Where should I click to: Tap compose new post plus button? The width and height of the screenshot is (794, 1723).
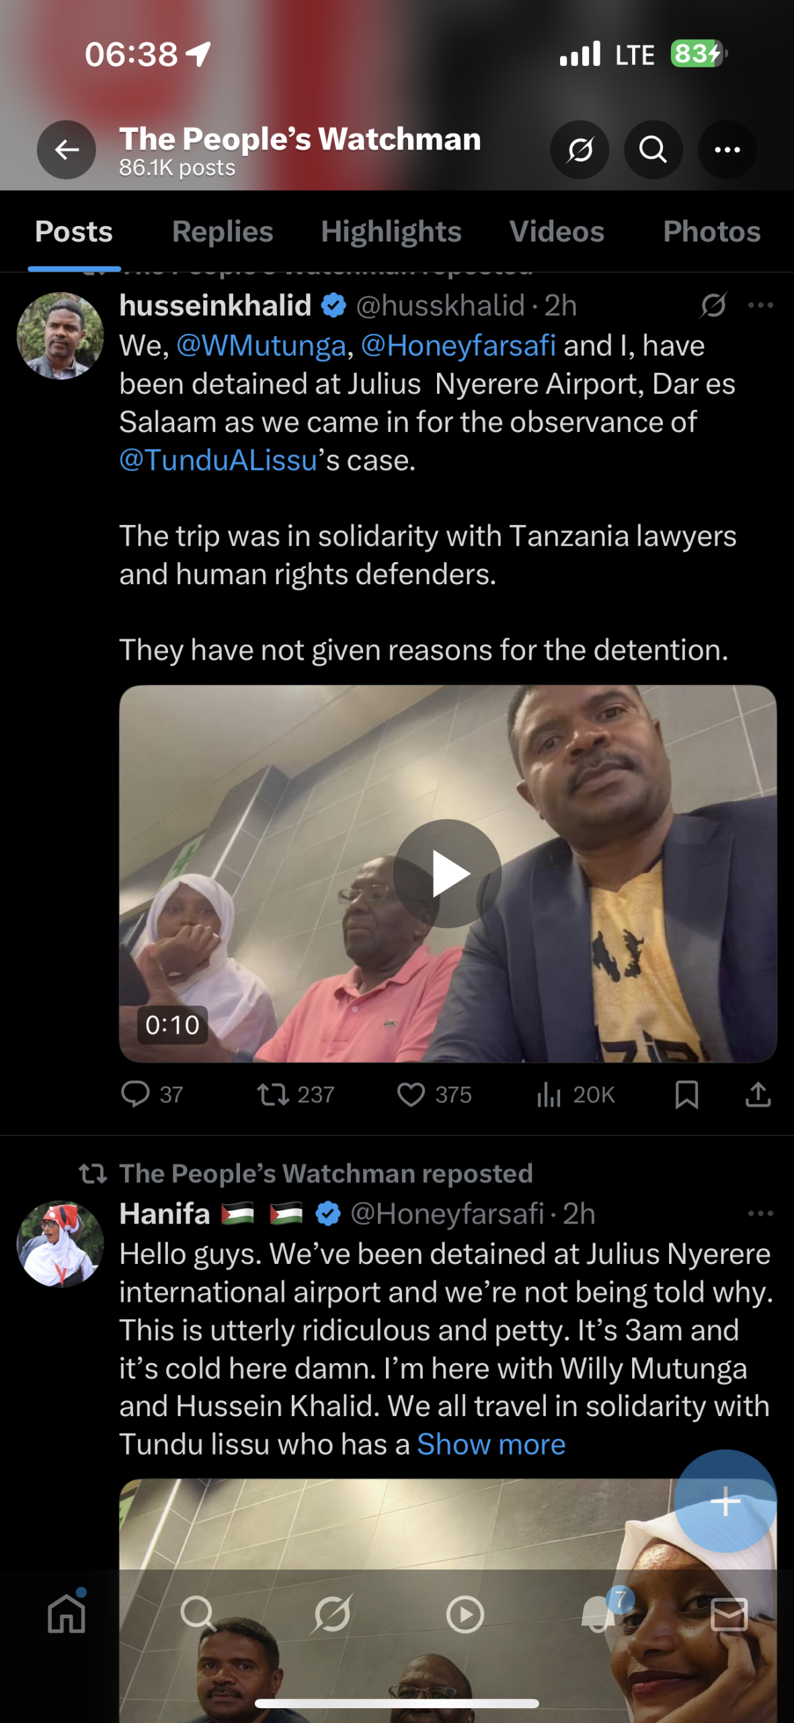coord(725,1501)
